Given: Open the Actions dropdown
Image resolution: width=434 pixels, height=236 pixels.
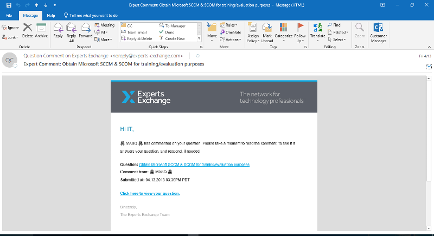Looking at the screenshot, I should 230,40.
